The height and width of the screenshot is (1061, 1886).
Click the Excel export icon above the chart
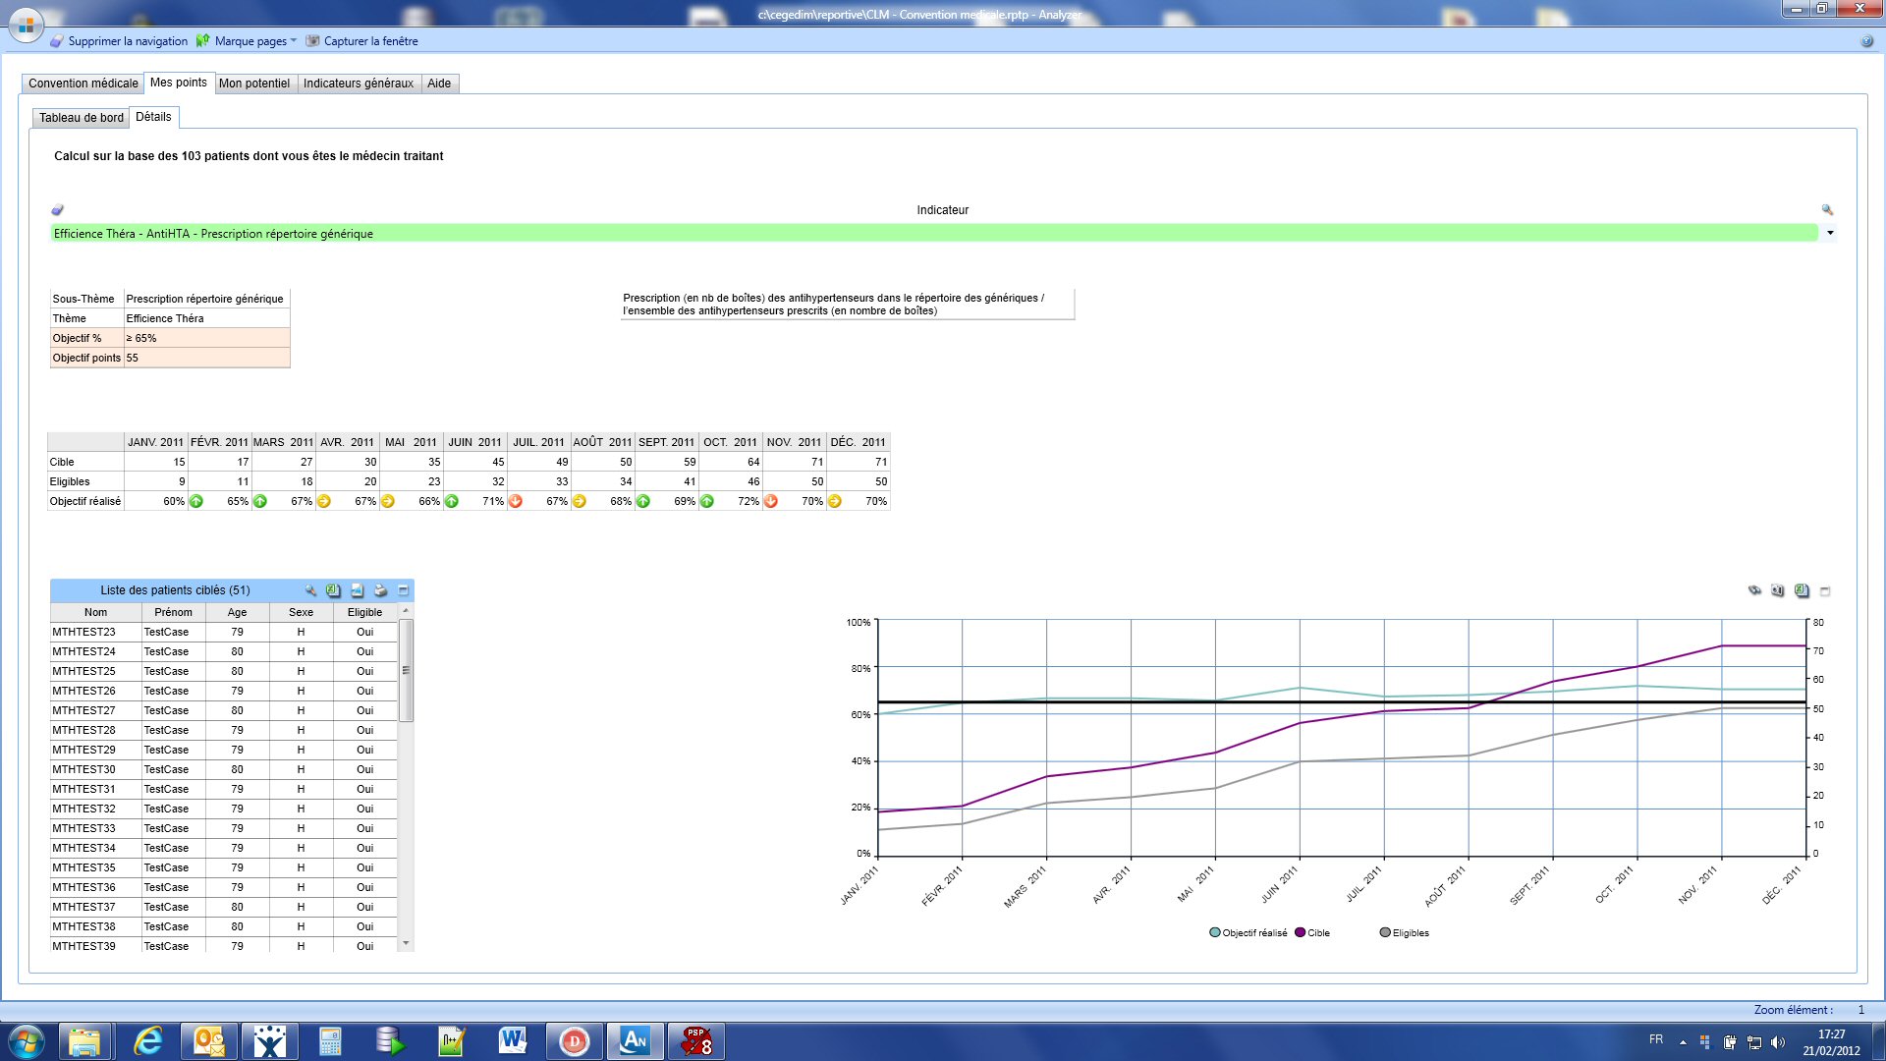pos(1802,591)
